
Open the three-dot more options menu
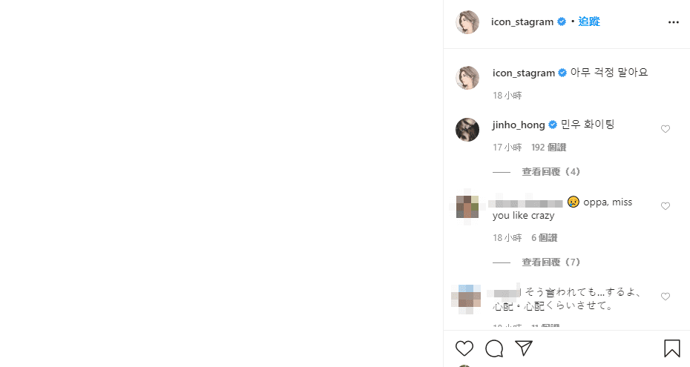point(673,22)
